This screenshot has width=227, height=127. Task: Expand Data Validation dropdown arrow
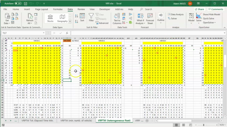tap(127, 23)
